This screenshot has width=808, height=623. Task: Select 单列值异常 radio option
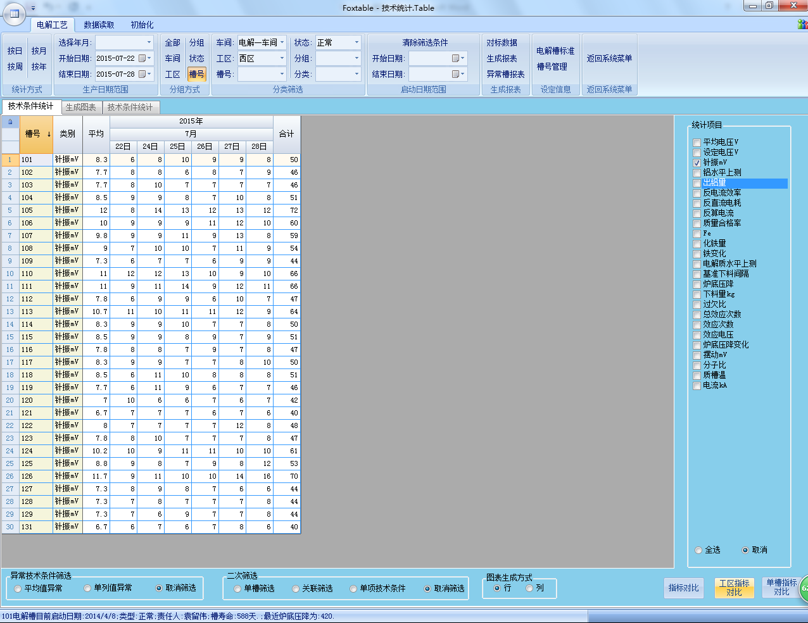(x=87, y=588)
